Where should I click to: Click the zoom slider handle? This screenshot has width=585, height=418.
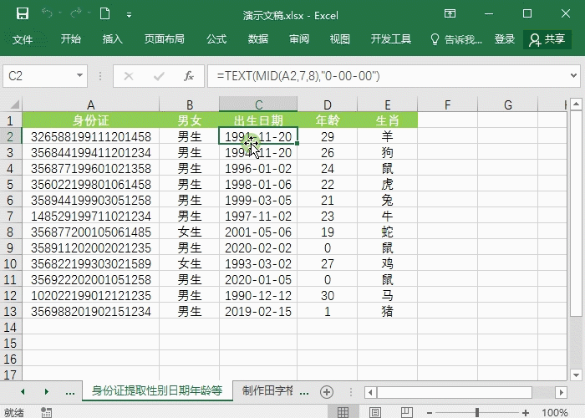point(477,412)
